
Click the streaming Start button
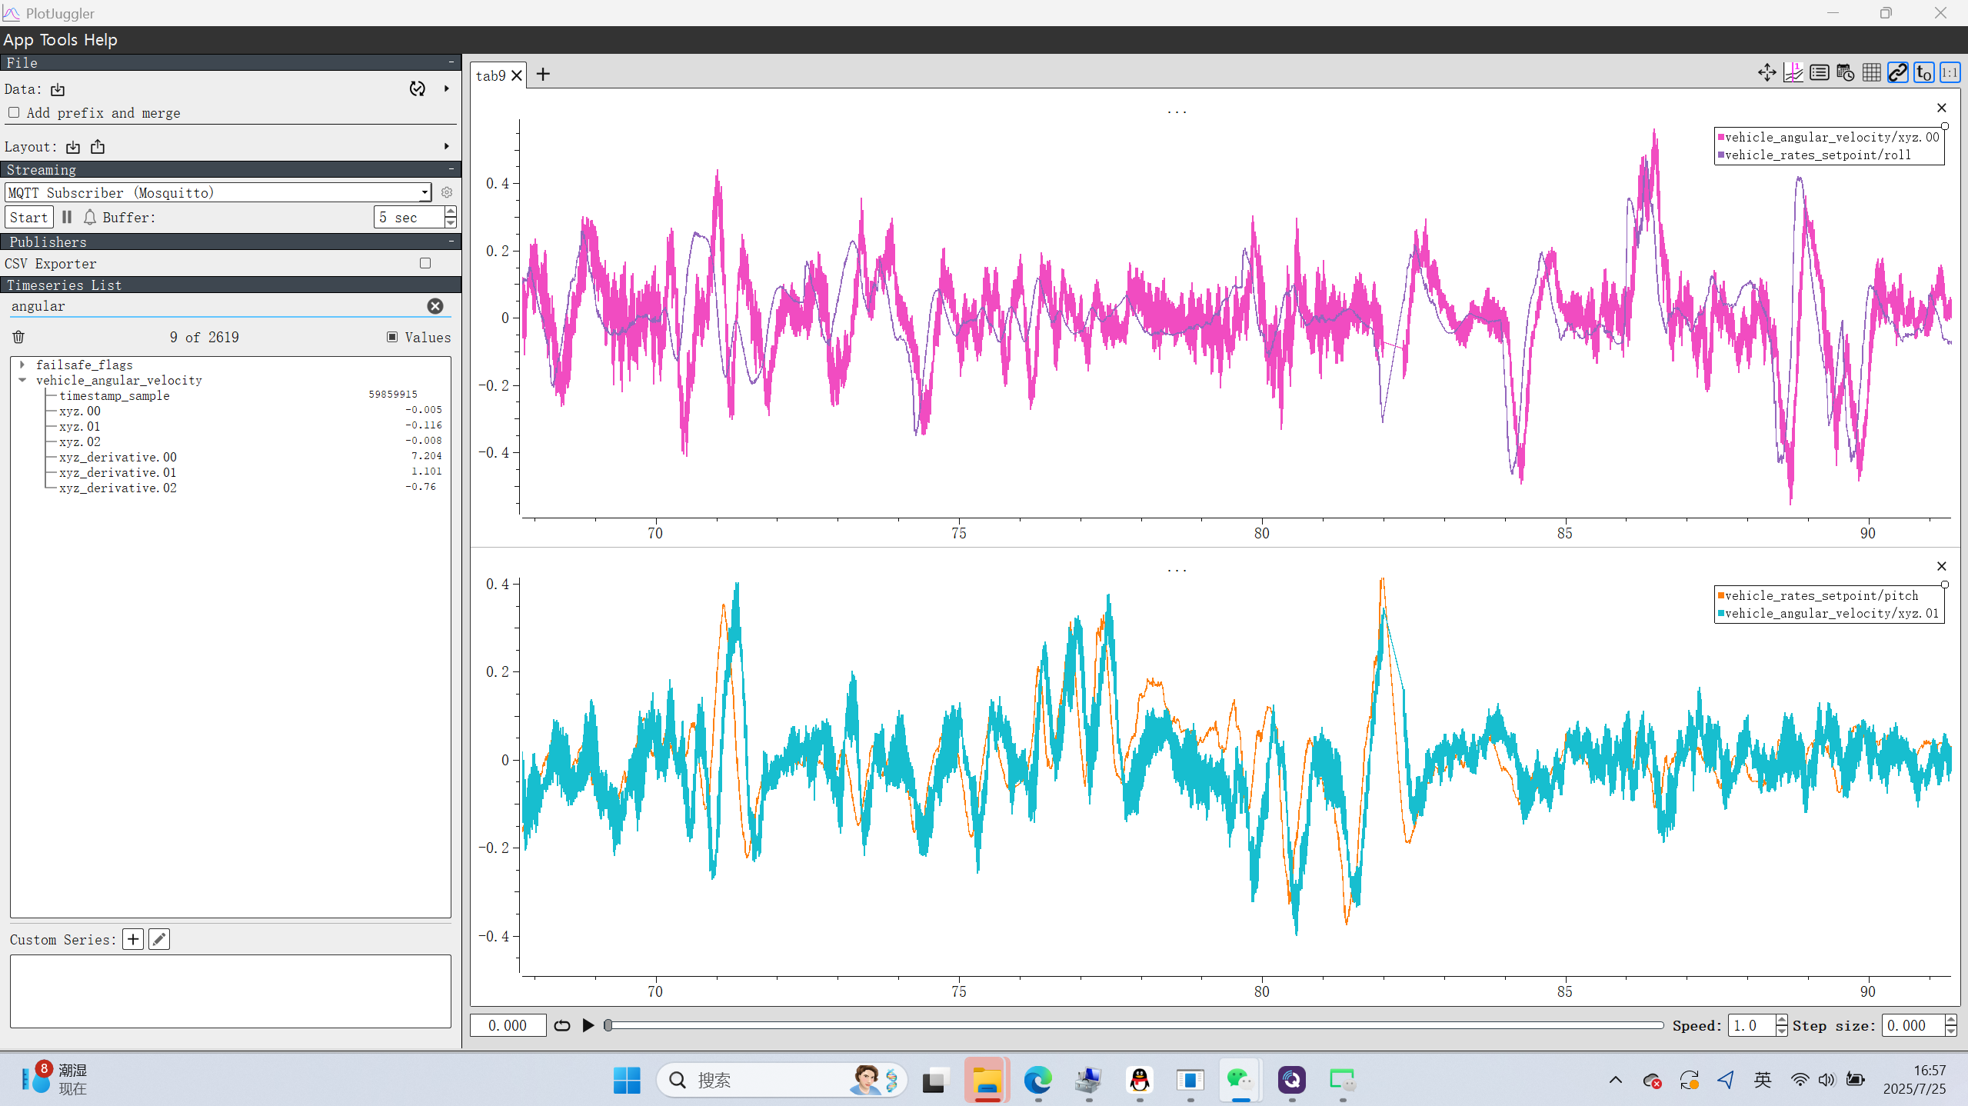pos(29,217)
